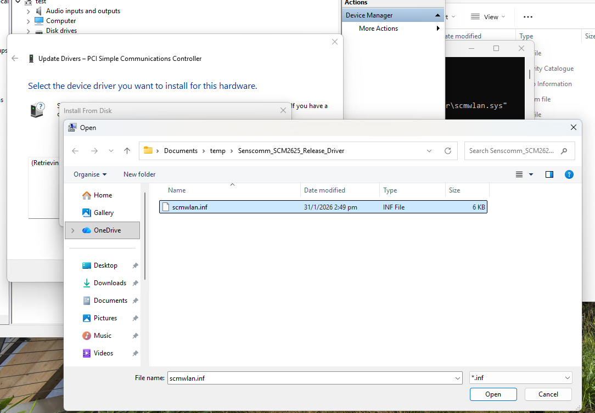Click the Music note icon

[87, 335]
